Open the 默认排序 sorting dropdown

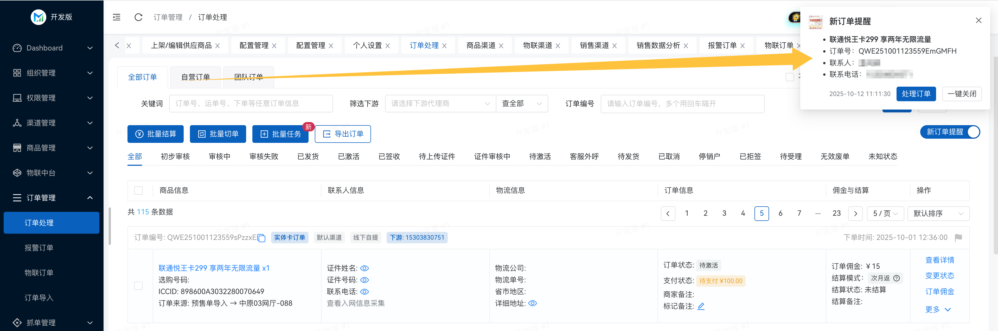938,214
